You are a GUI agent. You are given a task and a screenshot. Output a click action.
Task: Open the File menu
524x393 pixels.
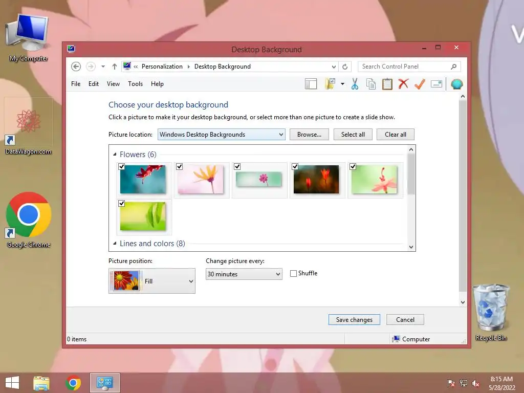click(x=76, y=84)
